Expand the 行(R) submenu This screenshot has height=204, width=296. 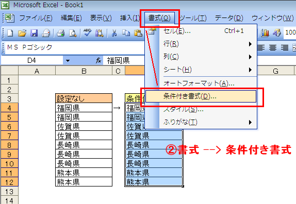[201, 44]
